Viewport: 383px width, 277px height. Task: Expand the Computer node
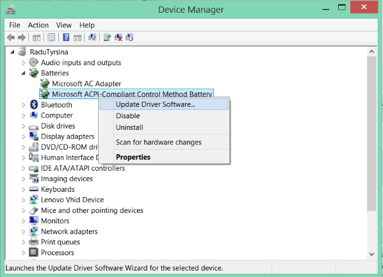24,115
